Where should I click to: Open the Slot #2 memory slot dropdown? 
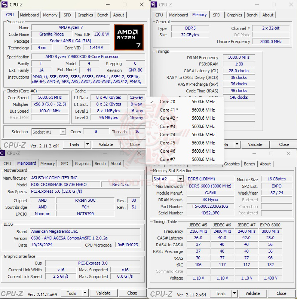tap(180, 179)
